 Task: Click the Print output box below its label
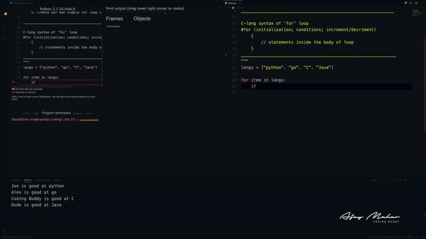[136, 13]
